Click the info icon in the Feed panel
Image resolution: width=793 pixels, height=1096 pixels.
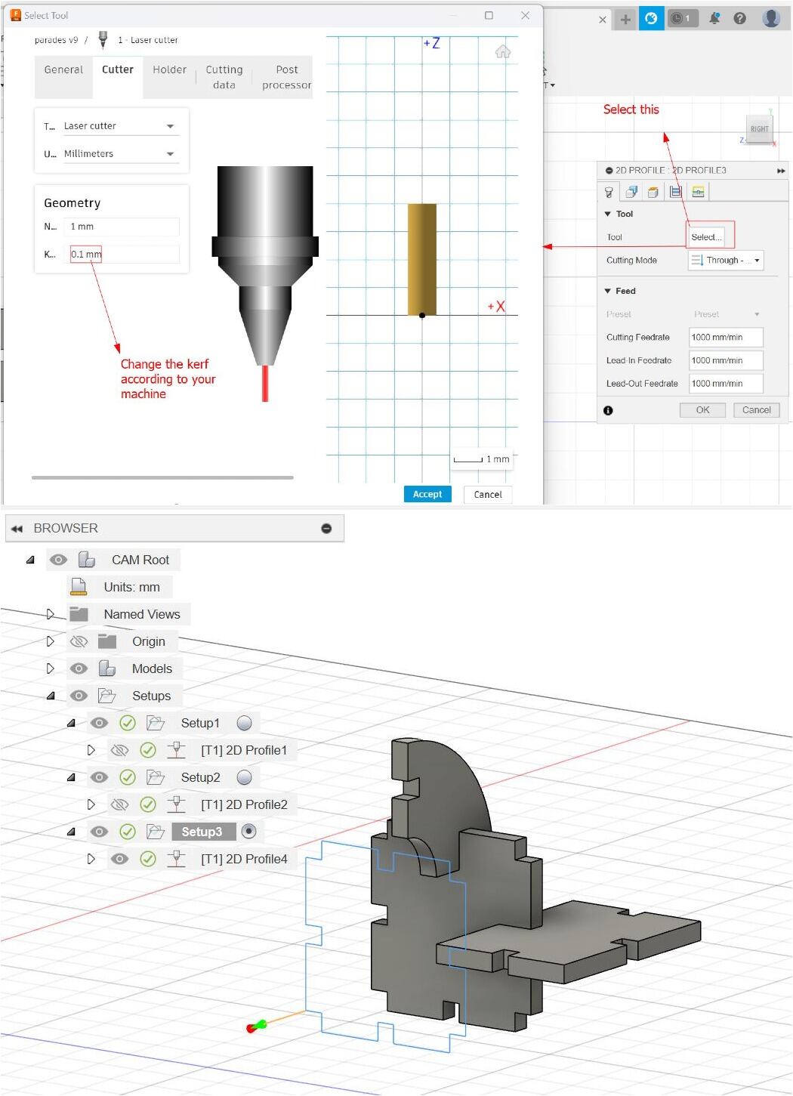pyautogui.click(x=609, y=410)
